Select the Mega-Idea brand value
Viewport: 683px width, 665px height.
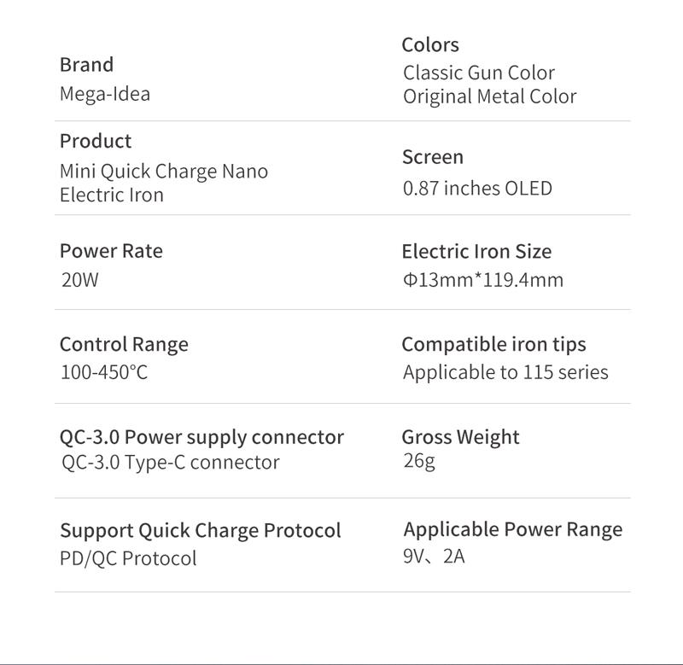coord(105,94)
